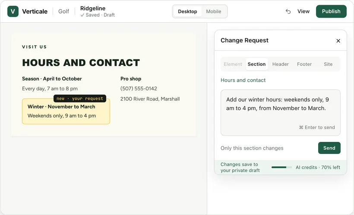Select the Section scope tab
This screenshot has height=215, width=354.
257,64
